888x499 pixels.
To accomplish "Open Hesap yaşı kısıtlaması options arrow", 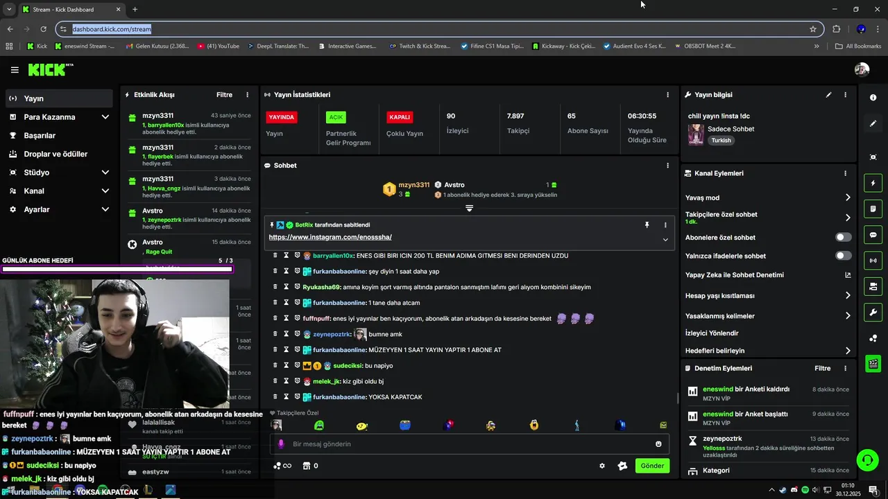I will tap(848, 296).
